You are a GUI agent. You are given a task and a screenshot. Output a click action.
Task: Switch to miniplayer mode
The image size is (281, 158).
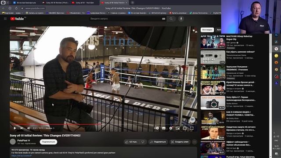177,128
